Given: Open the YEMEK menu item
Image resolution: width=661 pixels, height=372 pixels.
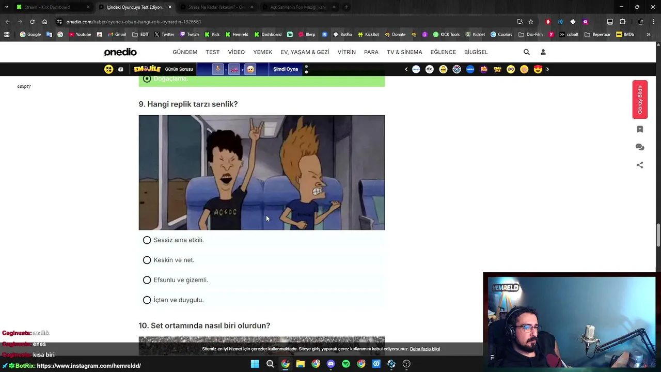Looking at the screenshot, I should click(x=263, y=52).
